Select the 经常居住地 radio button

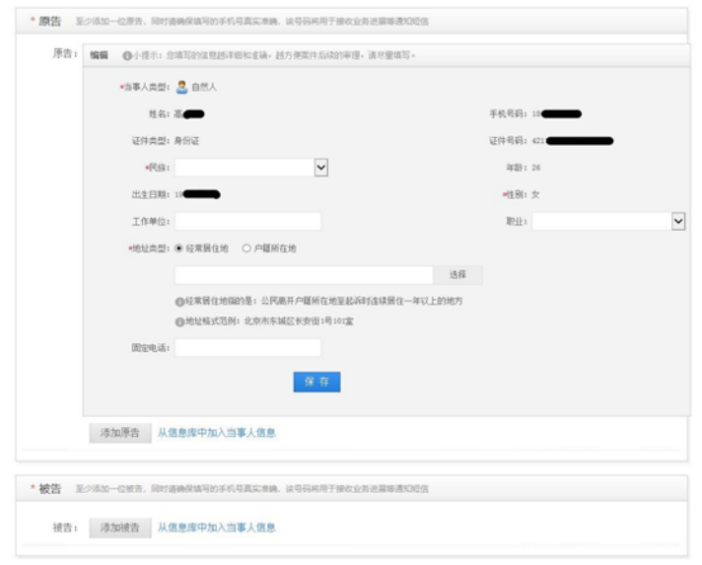tap(179, 248)
